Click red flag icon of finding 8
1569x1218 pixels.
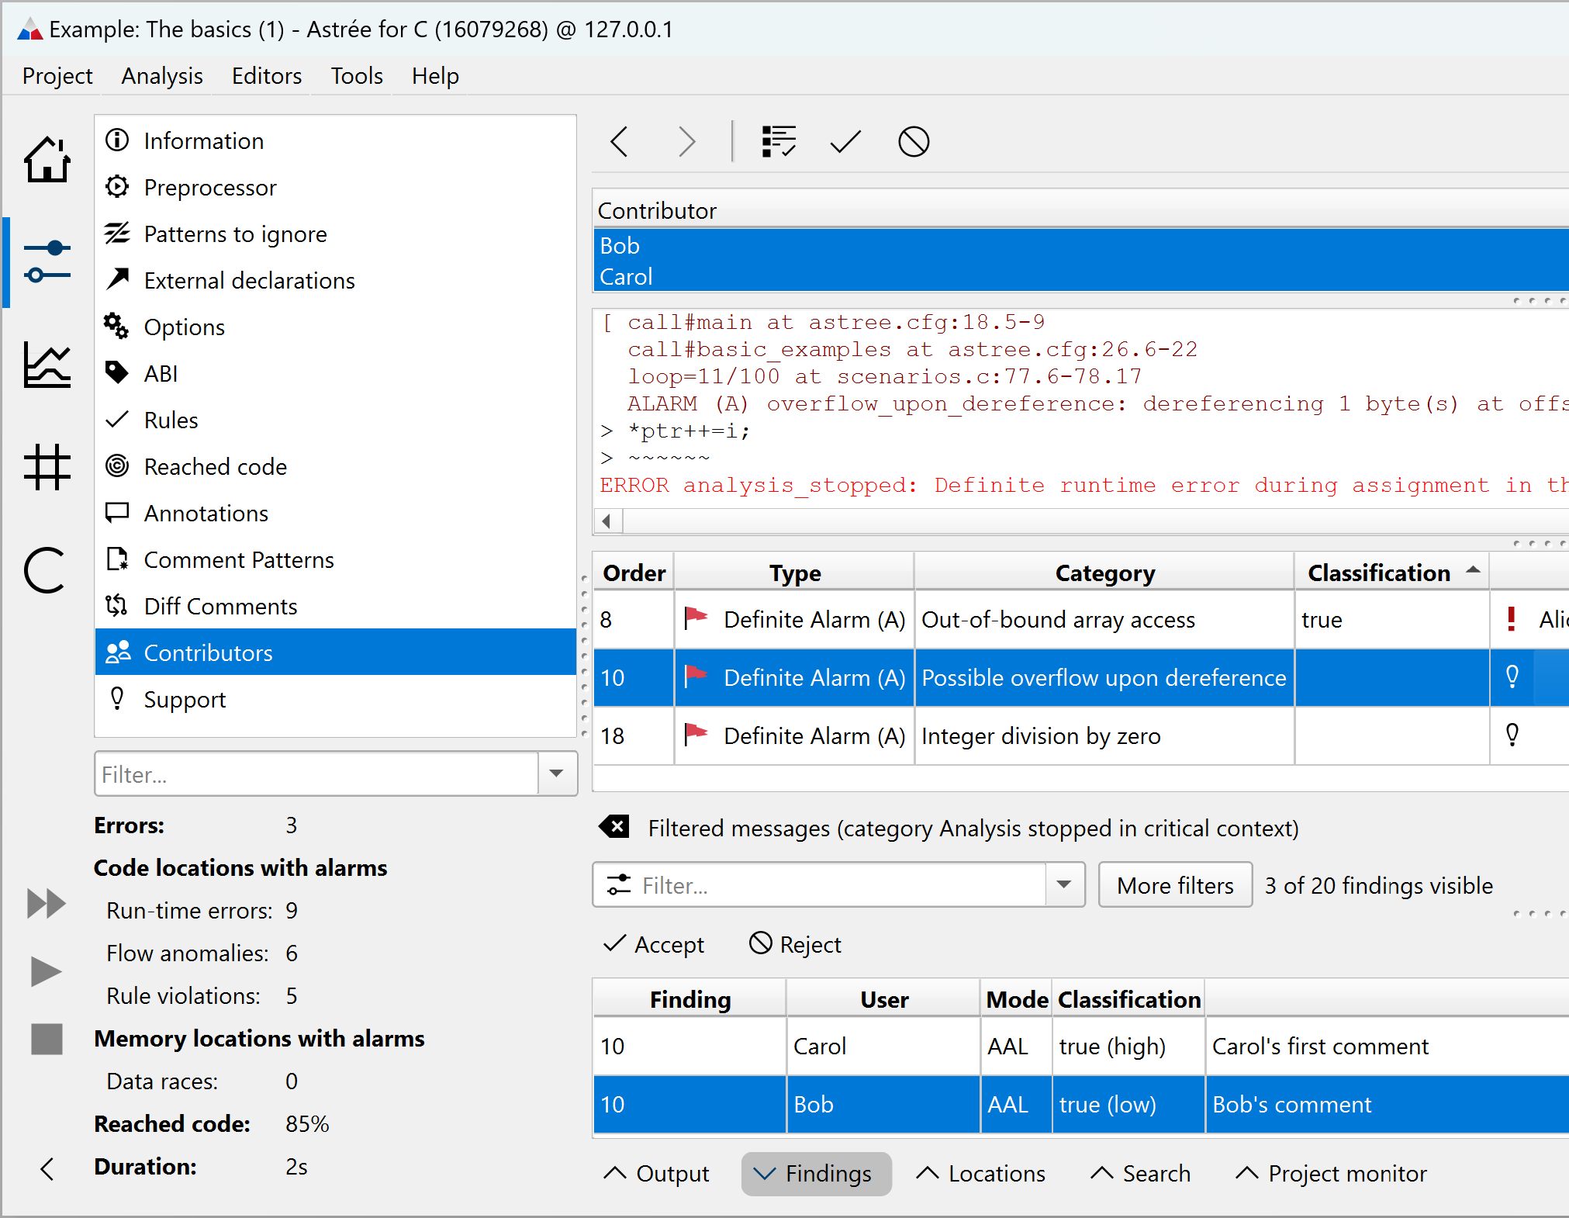[696, 618]
